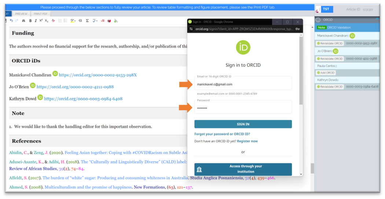Click the Email or 16-digit ORCID iD field
385x199 pixels.
tap(243, 84)
